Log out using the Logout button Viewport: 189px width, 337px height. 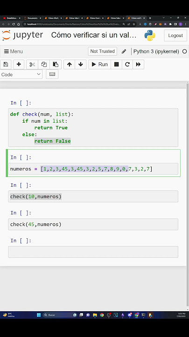tap(175, 36)
